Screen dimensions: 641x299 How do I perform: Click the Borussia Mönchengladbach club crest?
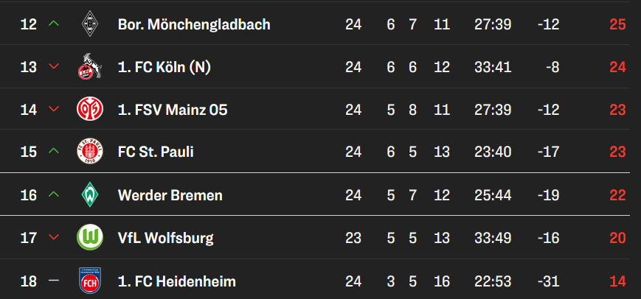pos(90,24)
